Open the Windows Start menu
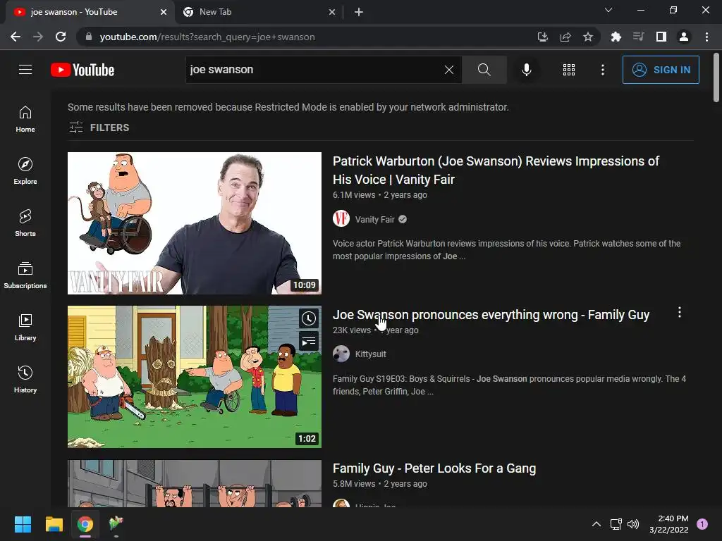 pyautogui.click(x=23, y=524)
